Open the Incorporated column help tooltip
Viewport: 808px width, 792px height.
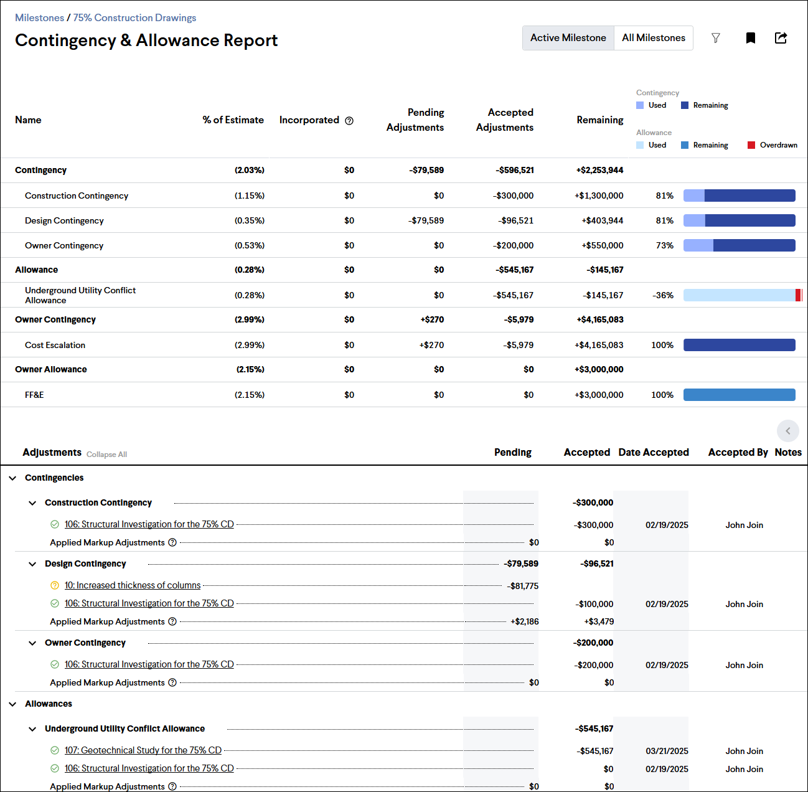click(x=350, y=120)
